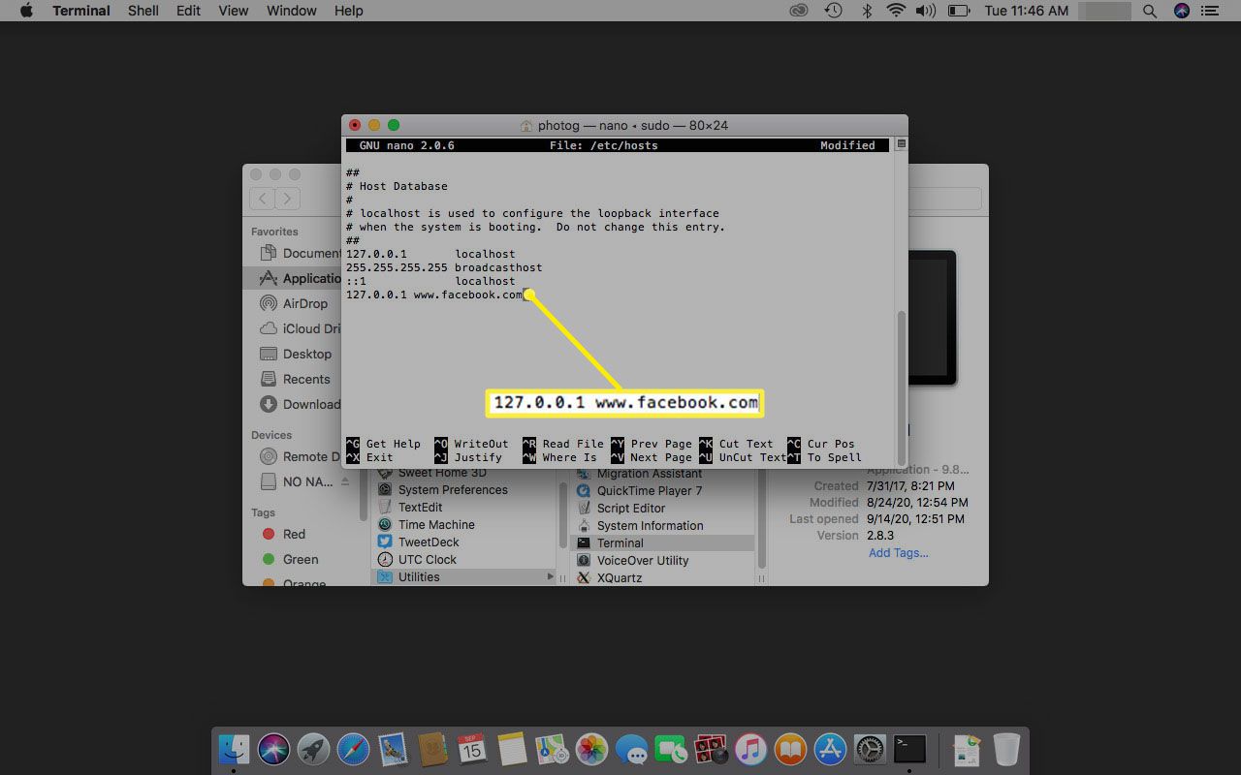
Task: Open the volume menu bar icon
Action: [925, 11]
